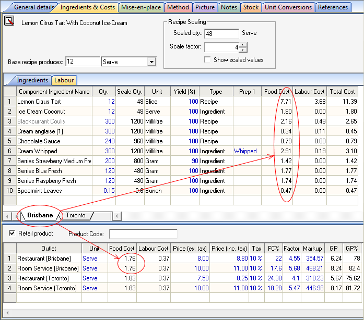Click the Base recipe produces quantity field

tap(83, 62)
